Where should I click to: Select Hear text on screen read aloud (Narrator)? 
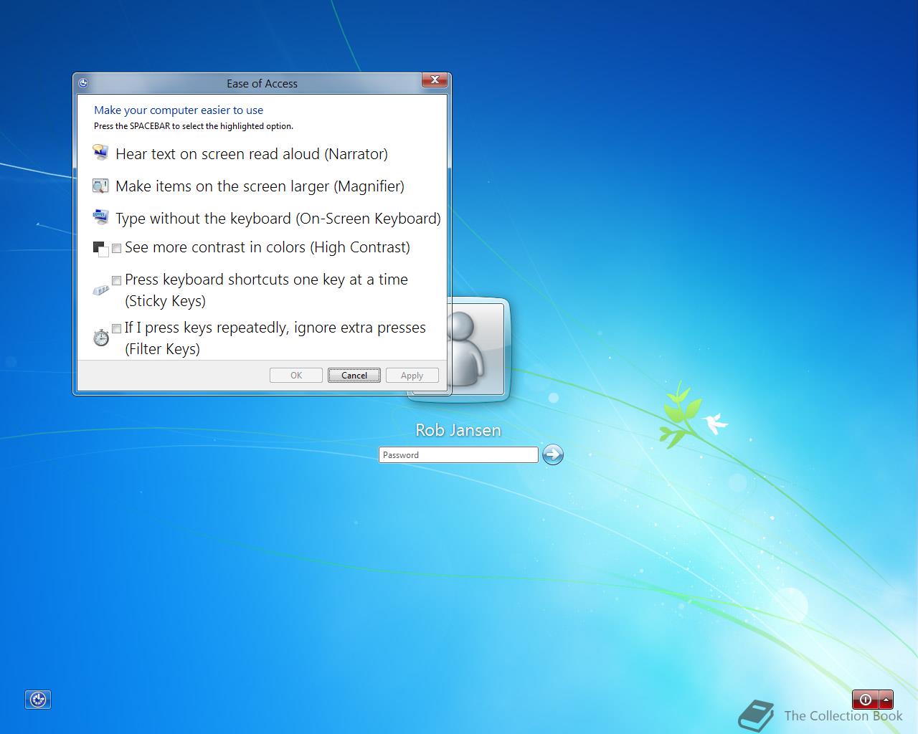pyautogui.click(x=252, y=154)
